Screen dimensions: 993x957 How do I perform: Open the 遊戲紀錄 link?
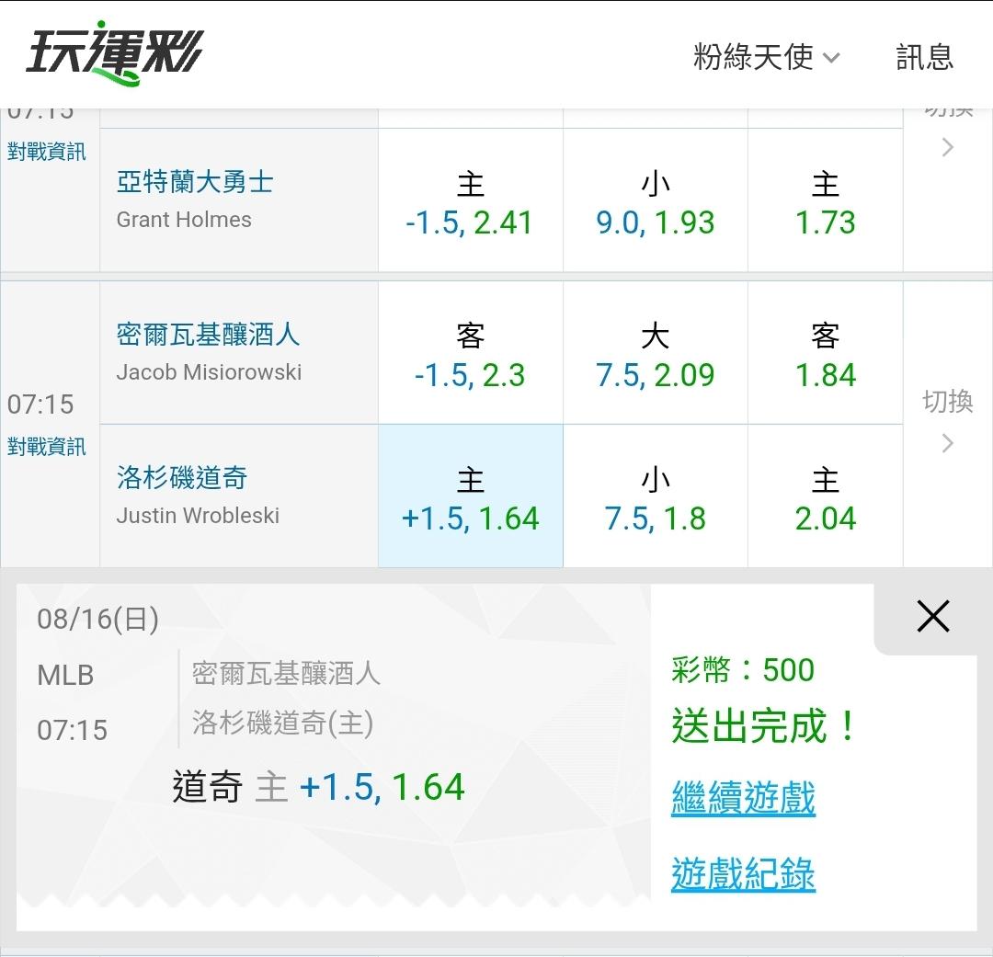pos(743,874)
